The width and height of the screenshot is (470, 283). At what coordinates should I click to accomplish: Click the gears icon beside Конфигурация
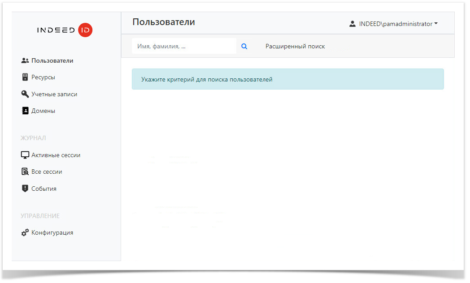[25, 232]
